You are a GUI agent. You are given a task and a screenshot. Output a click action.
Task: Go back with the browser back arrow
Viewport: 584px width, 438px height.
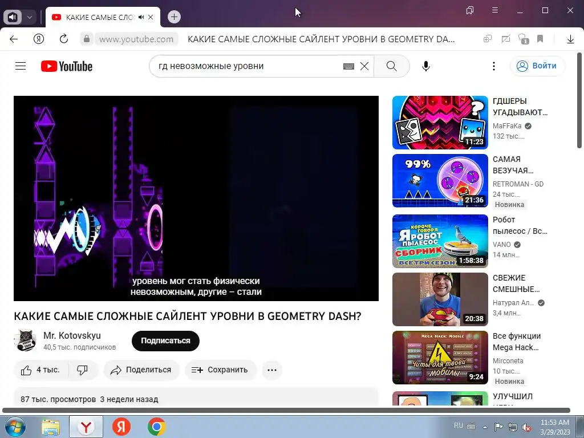(14, 39)
